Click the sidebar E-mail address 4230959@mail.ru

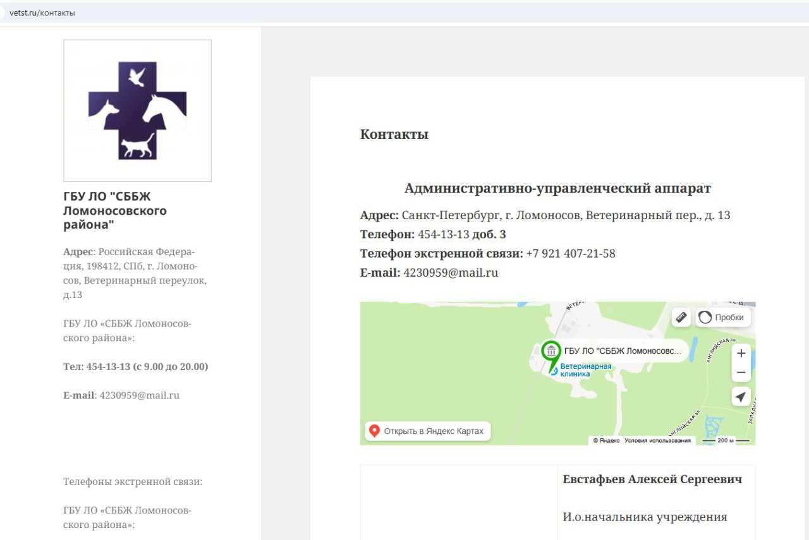pos(139,395)
